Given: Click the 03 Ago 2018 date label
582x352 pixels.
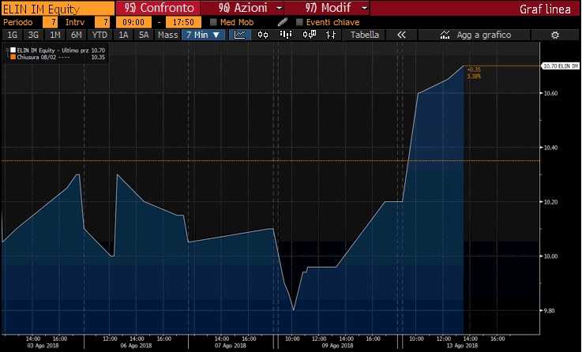Looking at the screenshot, I should (43, 346).
